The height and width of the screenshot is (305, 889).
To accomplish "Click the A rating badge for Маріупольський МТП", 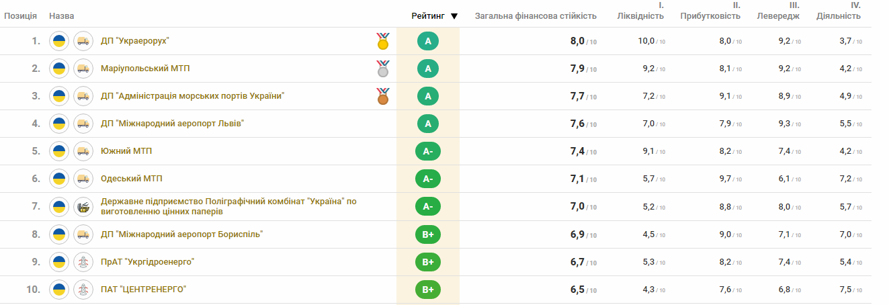I will tap(428, 69).
